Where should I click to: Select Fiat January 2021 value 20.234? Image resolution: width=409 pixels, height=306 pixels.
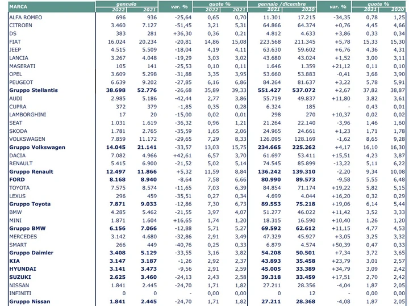click(x=148, y=41)
